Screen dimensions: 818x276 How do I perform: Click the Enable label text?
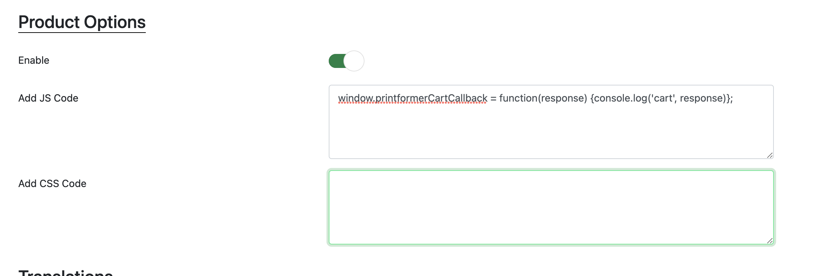[x=34, y=60]
